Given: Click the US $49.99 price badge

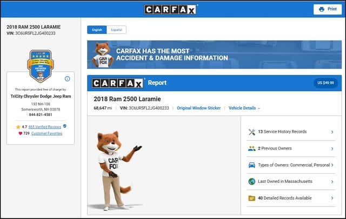Looking at the screenshot, I should [x=325, y=83].
